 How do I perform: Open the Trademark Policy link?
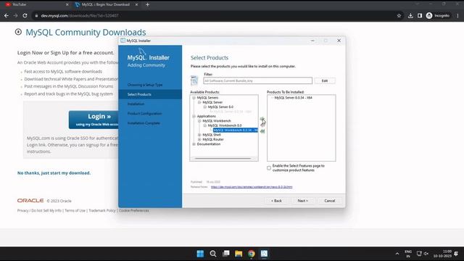pos(102,210)
